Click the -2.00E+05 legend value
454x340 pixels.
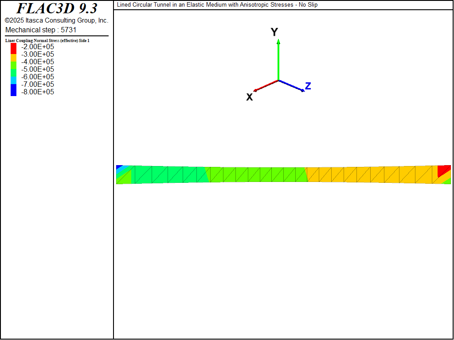coord(38,47)
